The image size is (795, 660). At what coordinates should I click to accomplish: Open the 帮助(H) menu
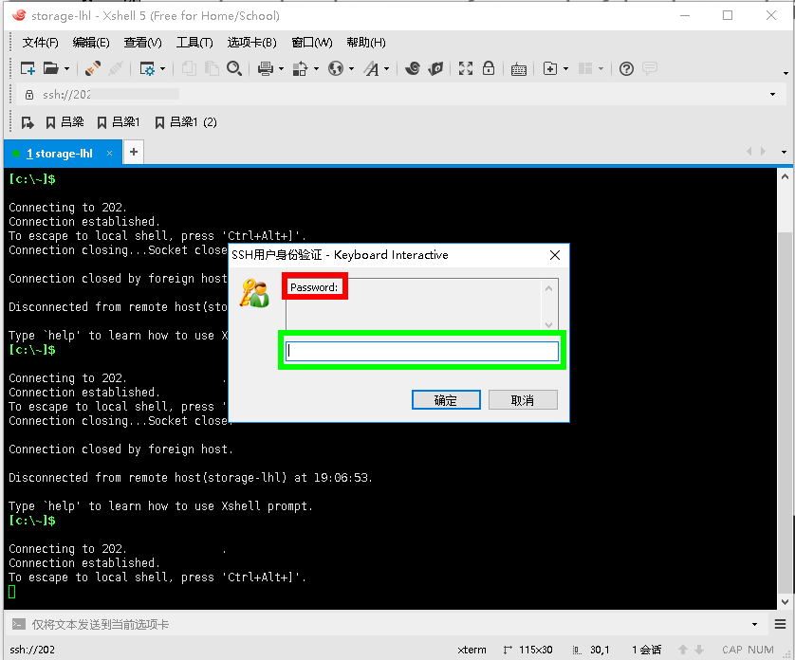[x=366, y=43]
